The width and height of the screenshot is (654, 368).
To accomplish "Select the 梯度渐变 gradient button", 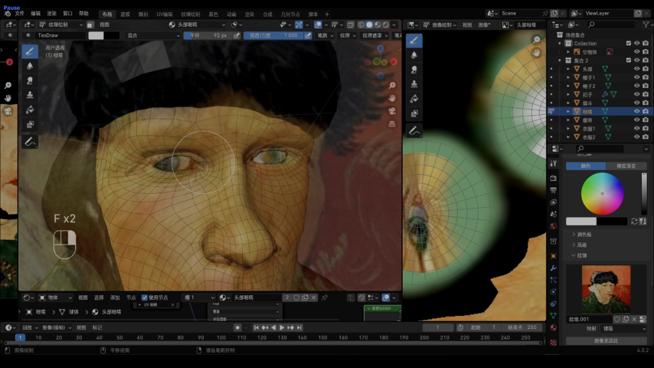I will click(626, 166).
